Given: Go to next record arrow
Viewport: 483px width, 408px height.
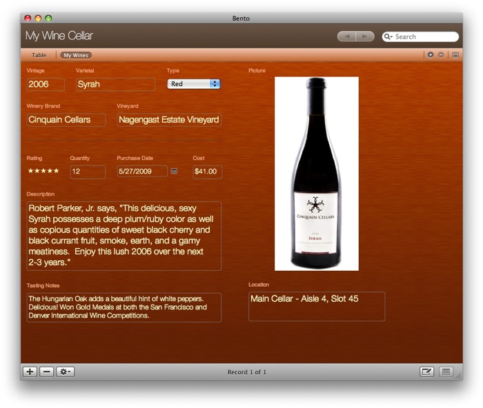Looking at the screenshot, I should point(365,37).
